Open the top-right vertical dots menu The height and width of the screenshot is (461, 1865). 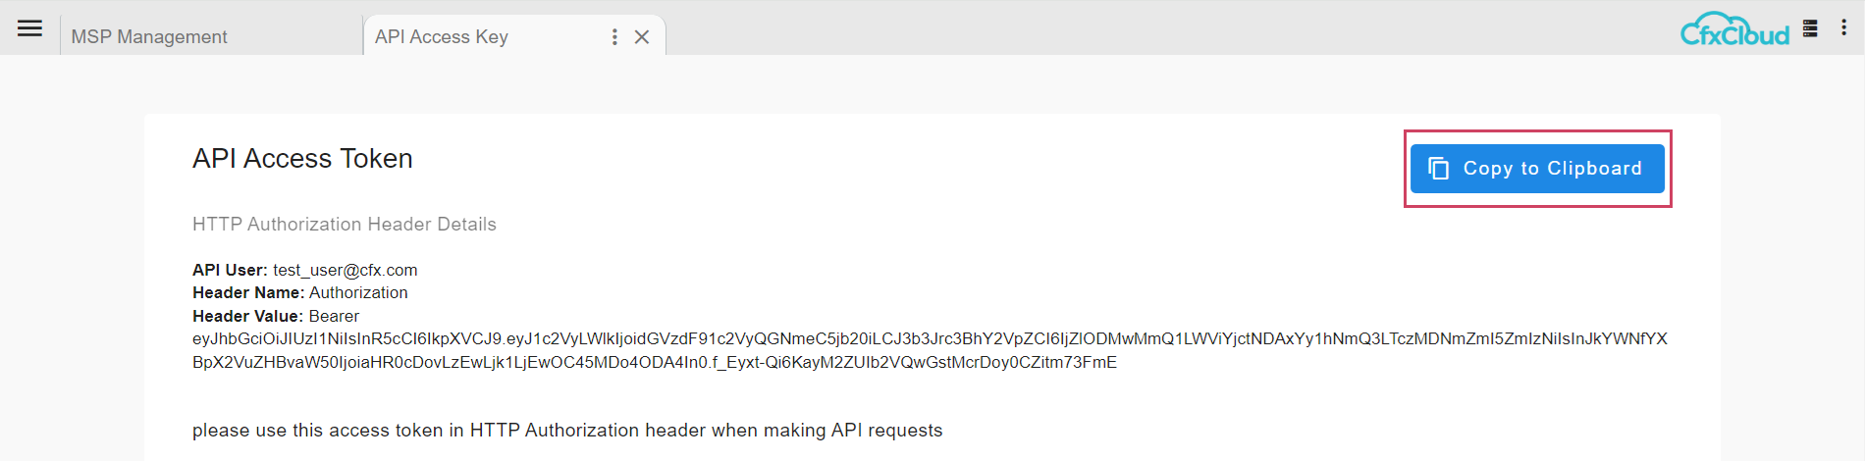(x=1844, y=28)
